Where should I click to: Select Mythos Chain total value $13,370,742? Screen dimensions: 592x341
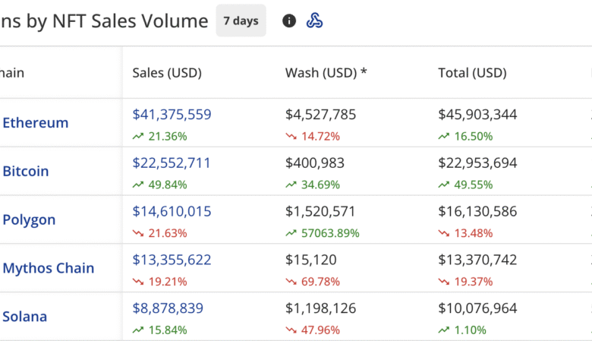tap(477, 260)
